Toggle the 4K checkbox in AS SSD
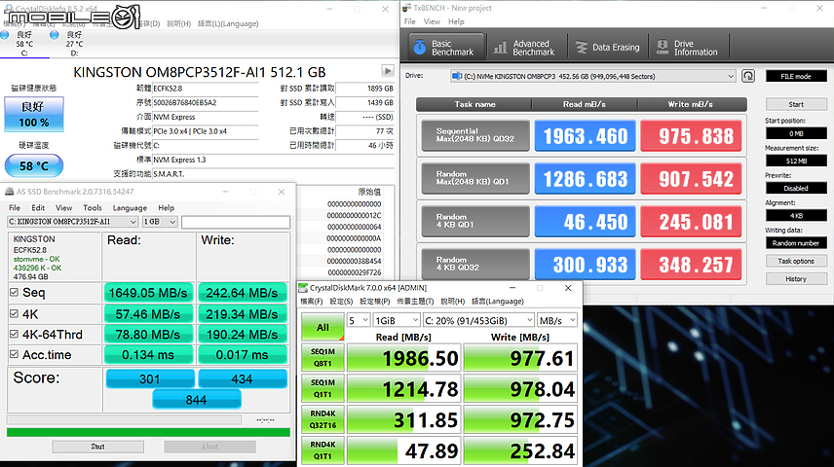 (x=15, y=313)
